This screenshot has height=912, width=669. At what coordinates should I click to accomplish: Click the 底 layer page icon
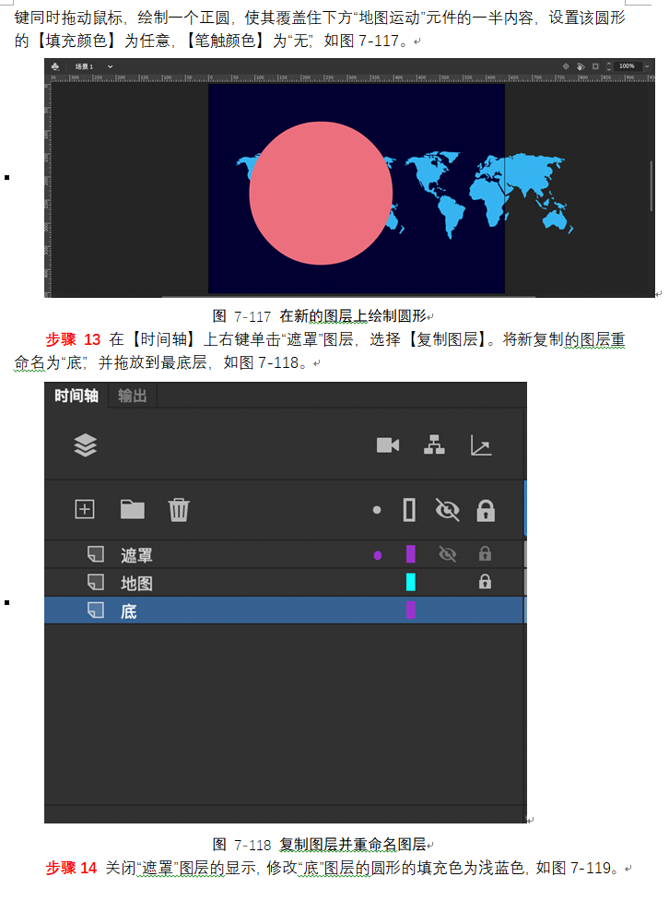tap(95, 610)
